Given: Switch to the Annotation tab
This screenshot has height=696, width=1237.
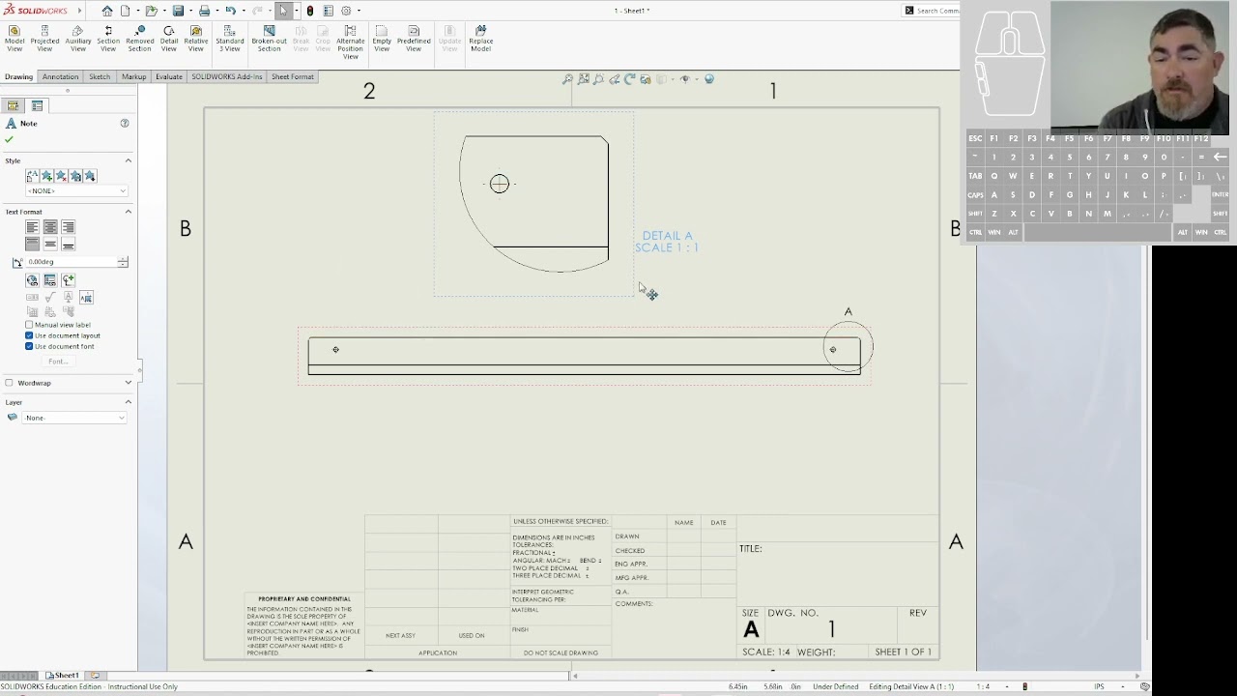Looking at the screenshot, I should [x=60, y=76].
